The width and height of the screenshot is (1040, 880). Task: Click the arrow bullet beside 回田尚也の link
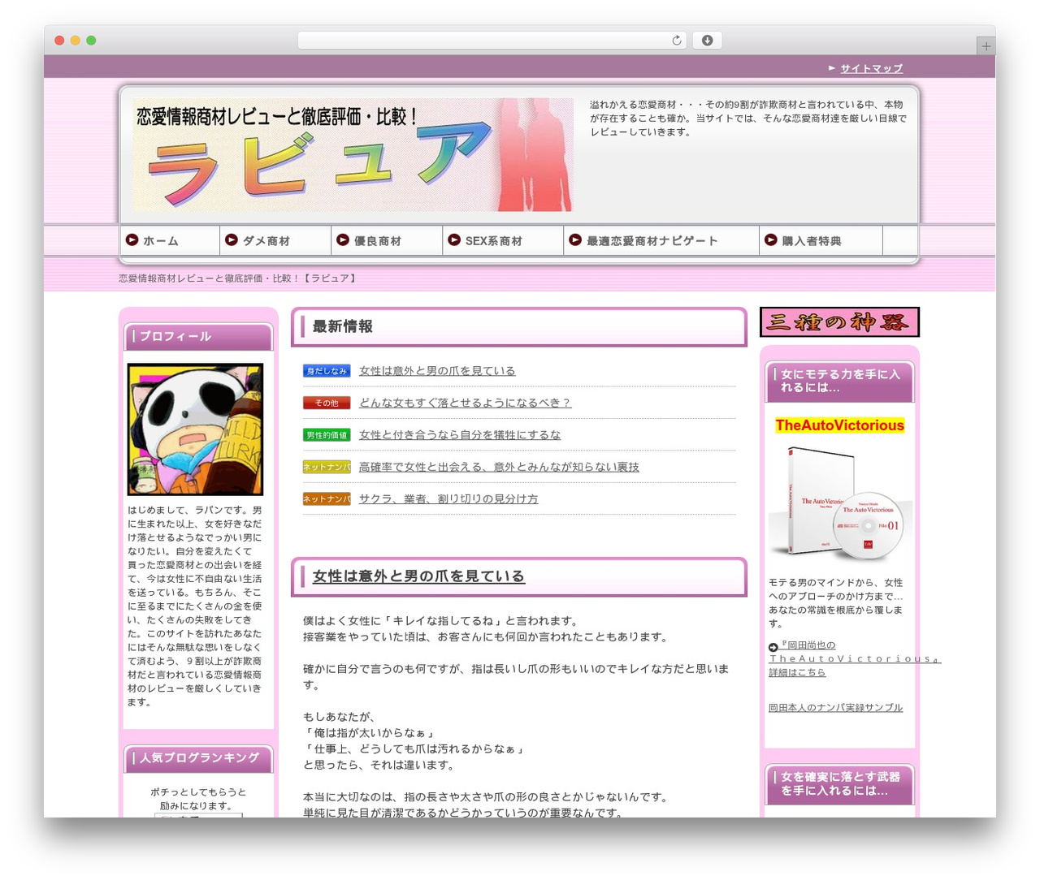click(x=773, y=647)
